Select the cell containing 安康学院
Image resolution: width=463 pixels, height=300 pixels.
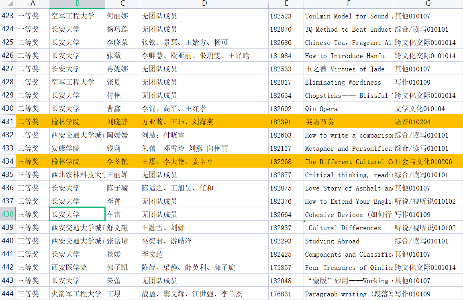click(x=77, y=148)
